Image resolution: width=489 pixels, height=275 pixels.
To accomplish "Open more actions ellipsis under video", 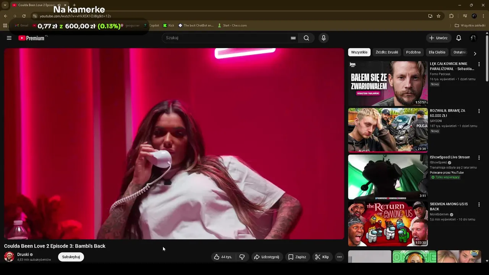I will pyautogui.click(x=339, y=257).
